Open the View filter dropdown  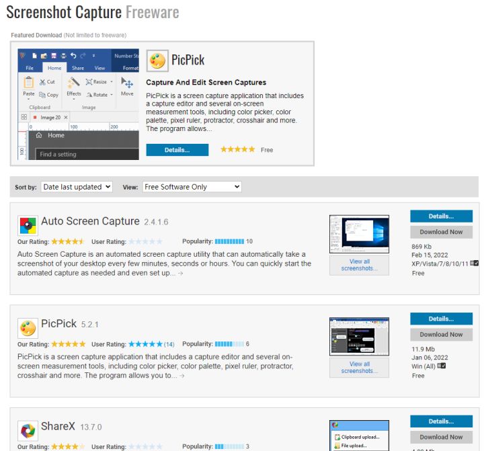click(192, 187)
